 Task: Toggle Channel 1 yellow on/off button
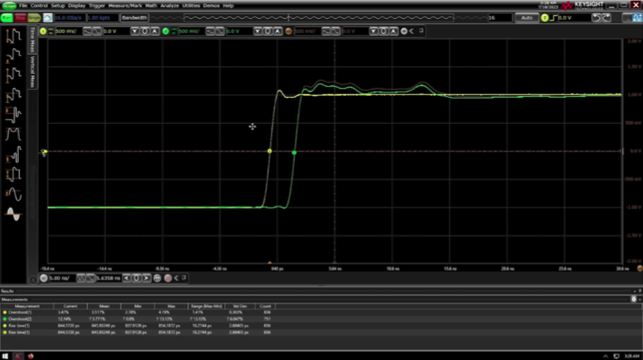click(x=43, y=31)
